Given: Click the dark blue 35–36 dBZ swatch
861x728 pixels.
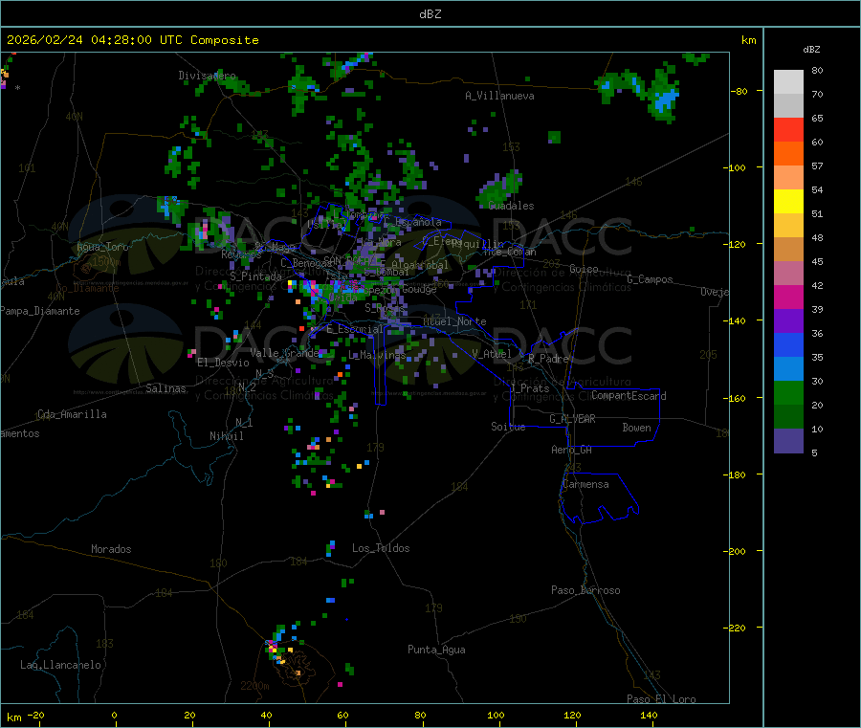Looking at the screenshot, I should pos(788,344).
